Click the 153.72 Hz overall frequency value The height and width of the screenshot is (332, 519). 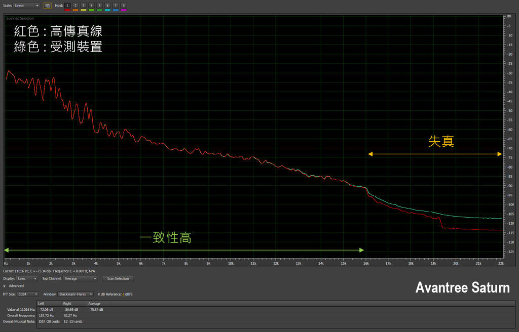(46, 315)
